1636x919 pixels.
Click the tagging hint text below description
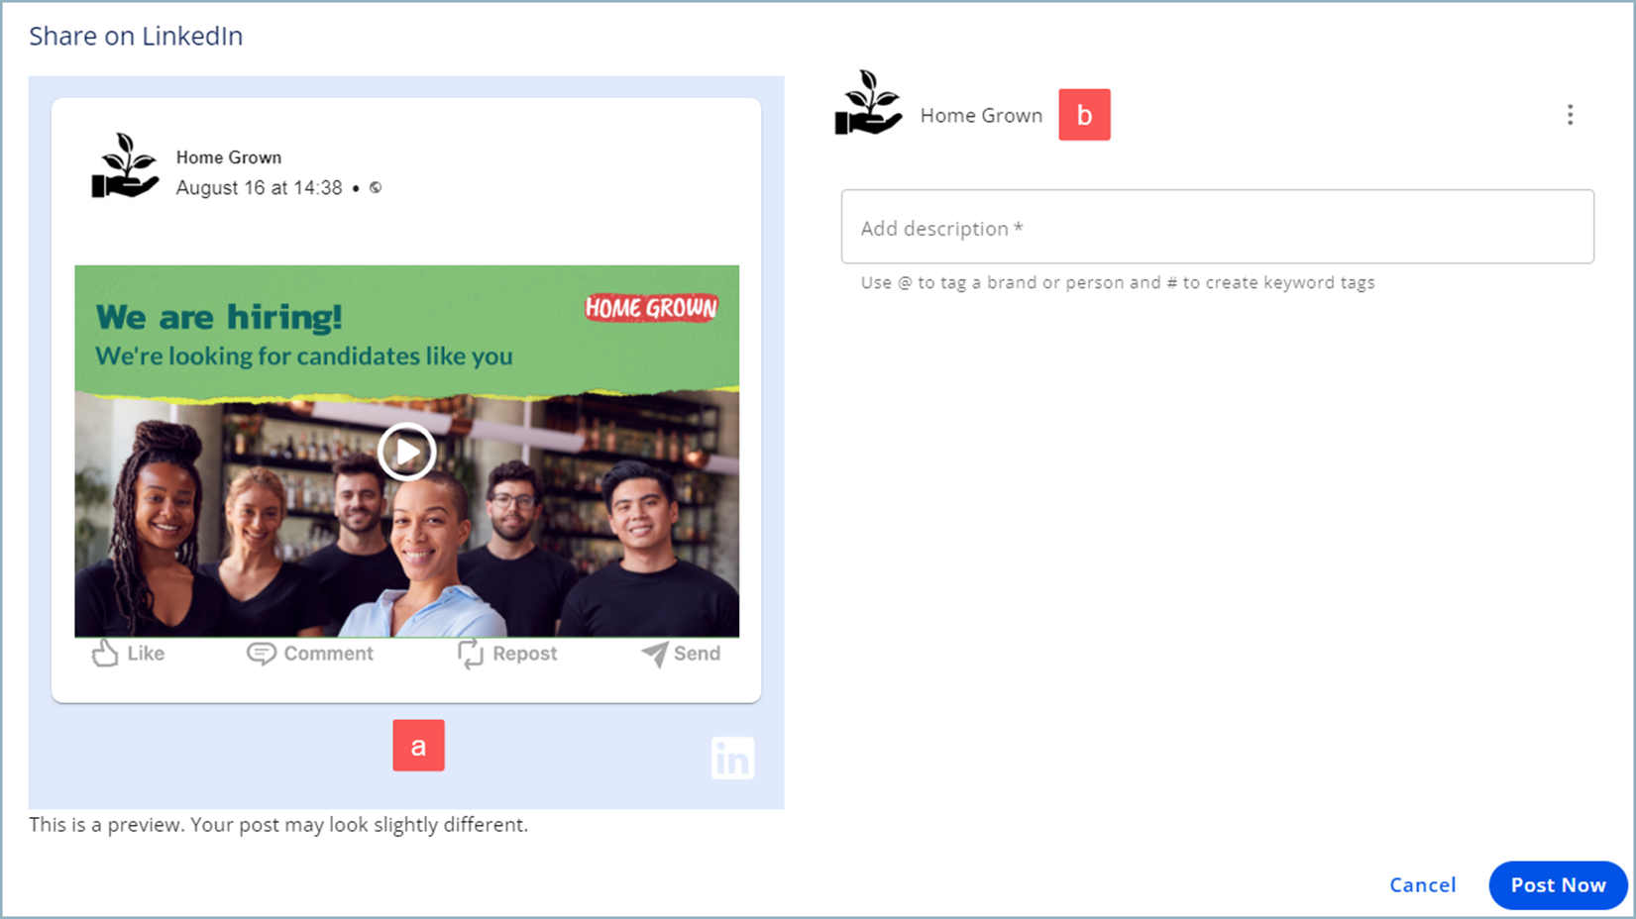coord(1118,282)
